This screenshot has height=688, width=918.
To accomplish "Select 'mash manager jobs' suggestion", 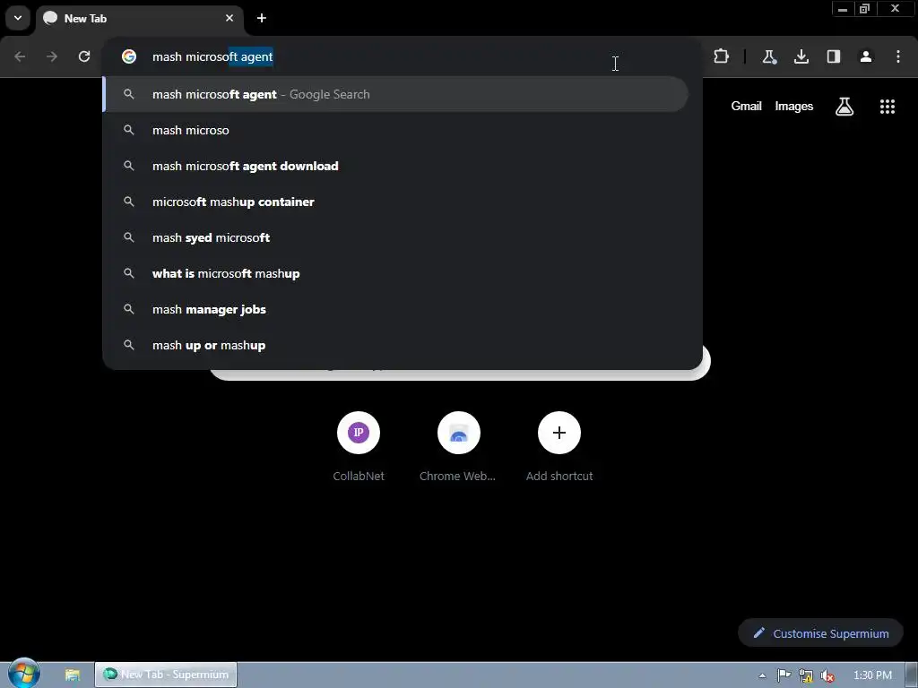I will pos(395,309).
